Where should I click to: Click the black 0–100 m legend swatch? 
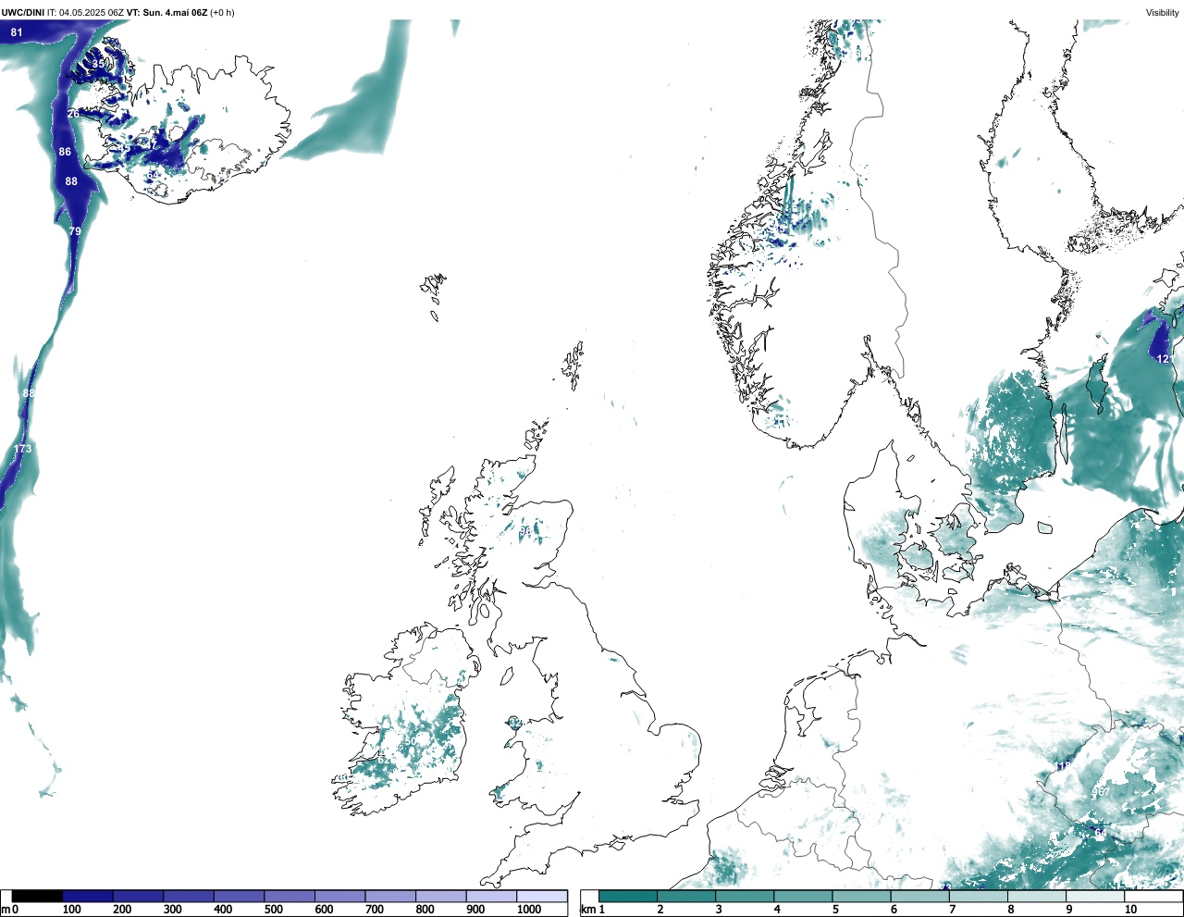[x=37, y=896]
